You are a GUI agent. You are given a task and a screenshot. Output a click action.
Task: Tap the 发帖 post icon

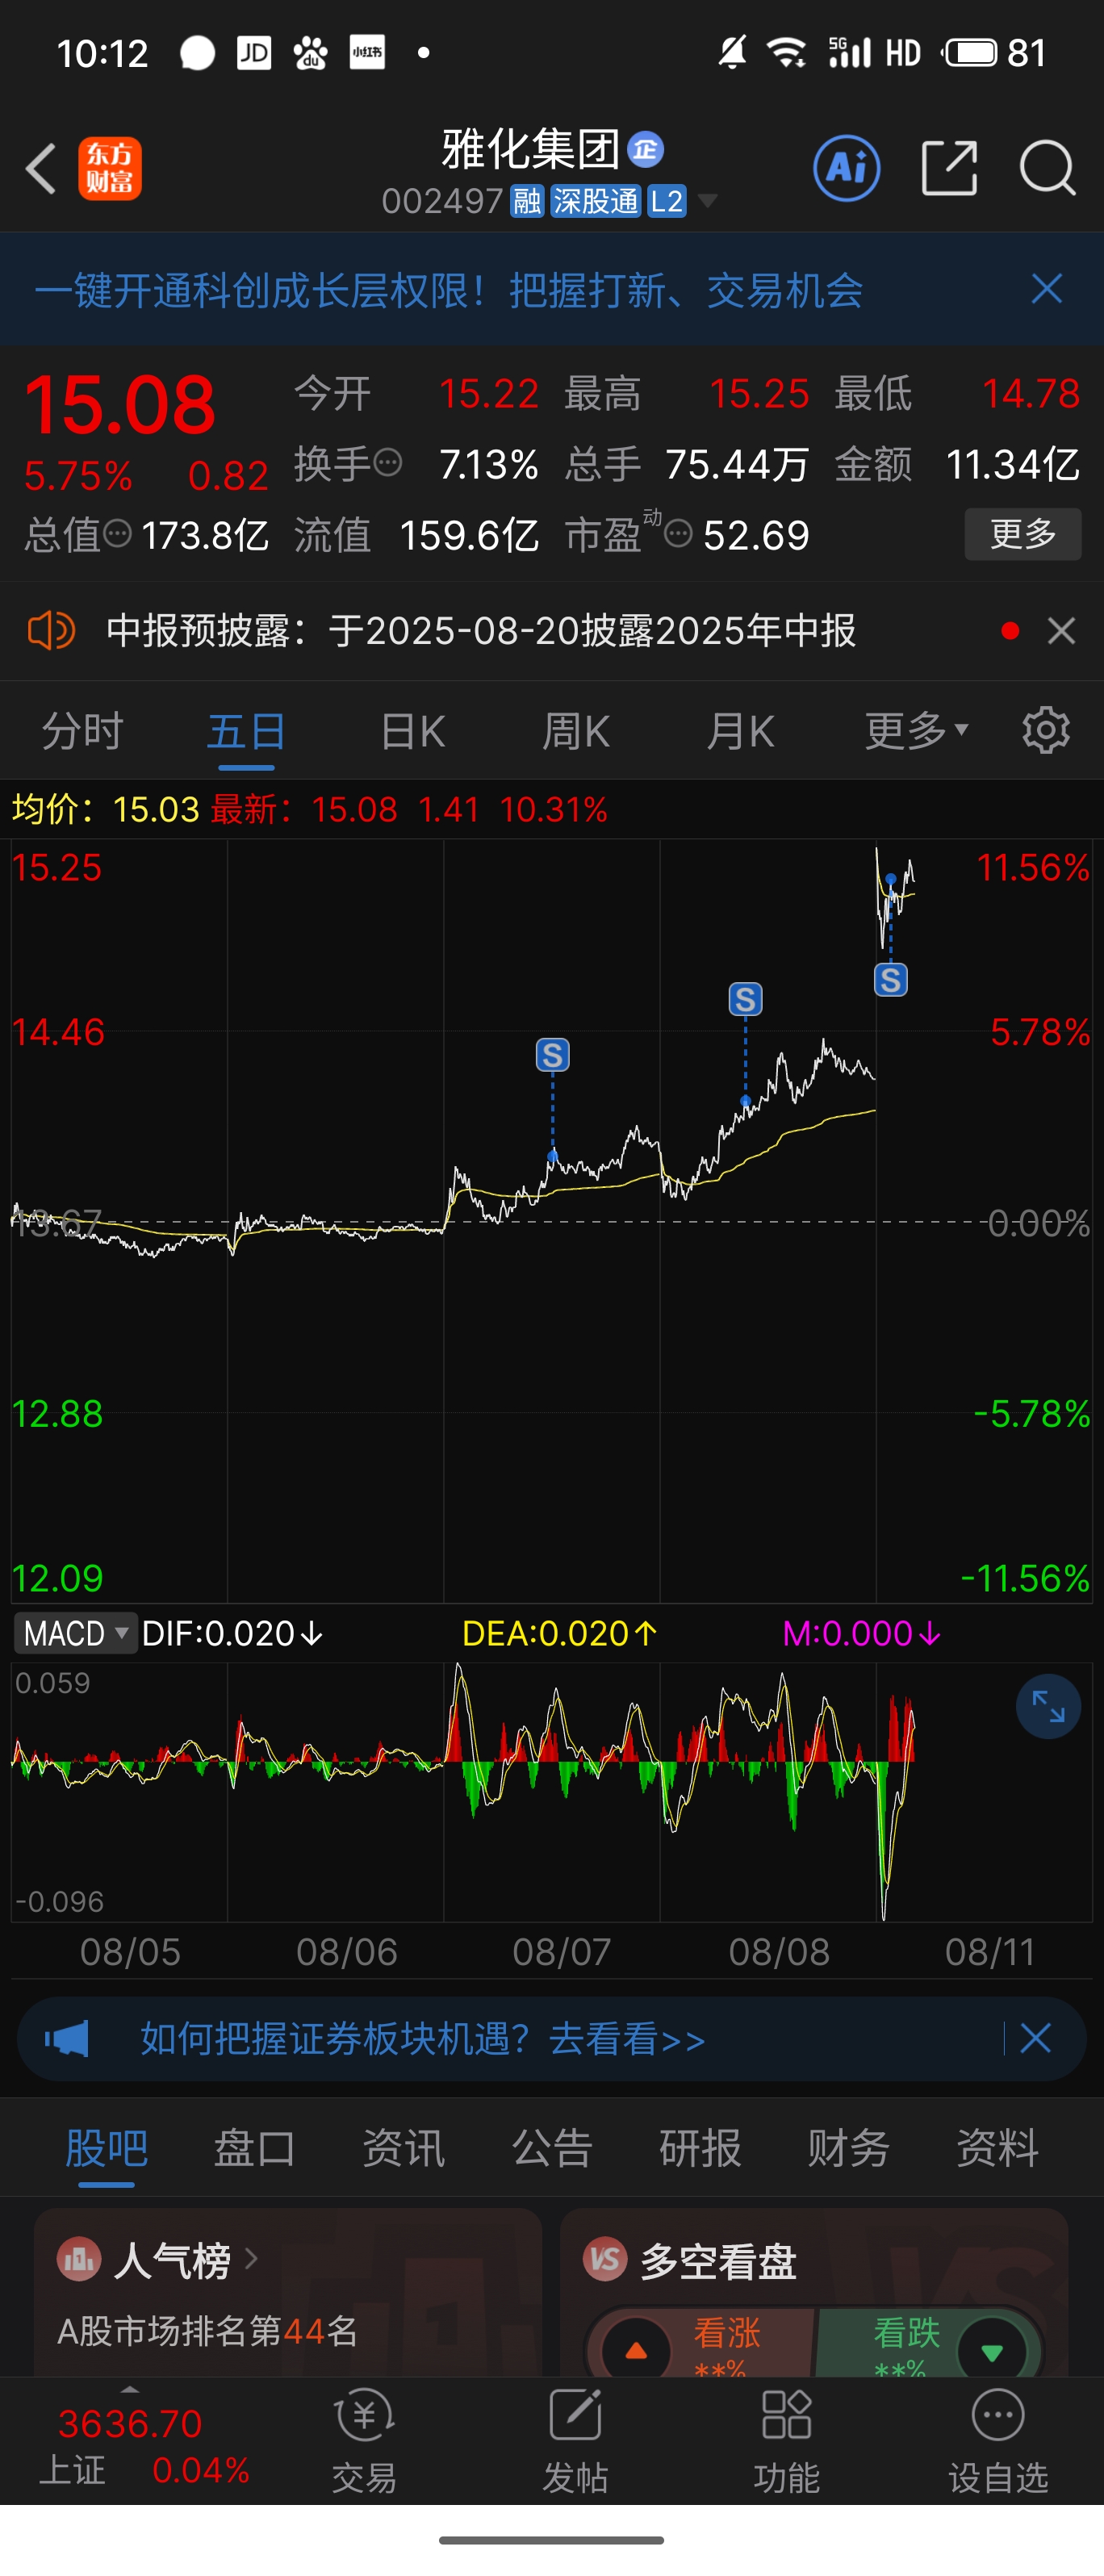click(x=575, y=2441)
